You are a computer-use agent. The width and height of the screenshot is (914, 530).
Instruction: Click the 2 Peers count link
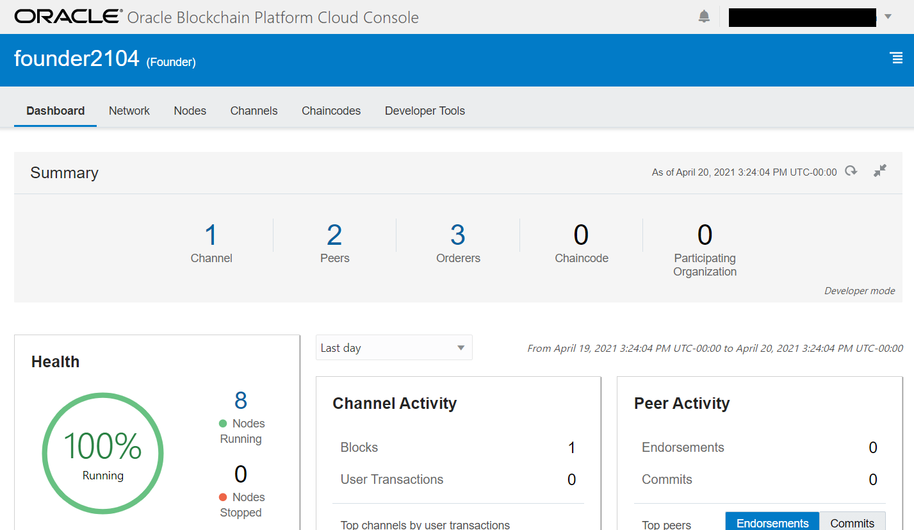pyautogui.click(x=334, y=236)
